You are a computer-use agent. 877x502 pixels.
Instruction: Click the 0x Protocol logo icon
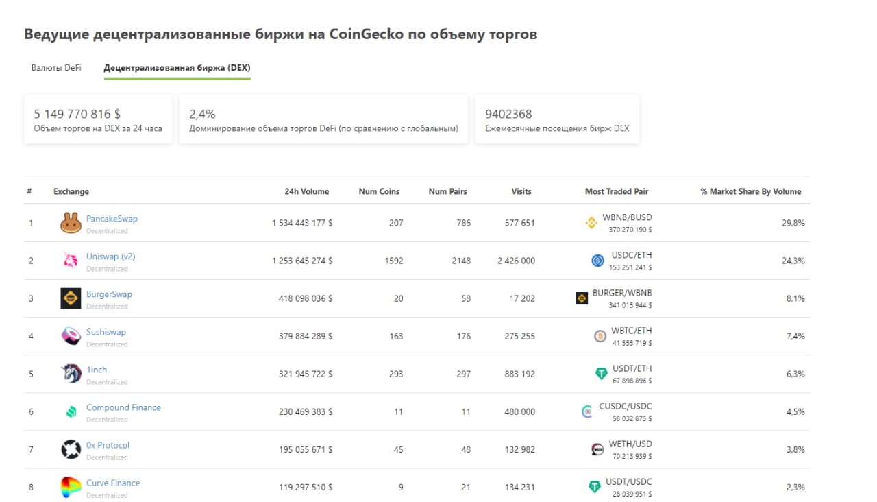[x=71, y=449]
